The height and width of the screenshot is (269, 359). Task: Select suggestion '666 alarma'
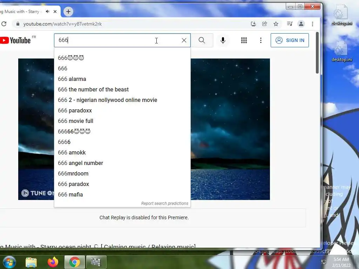(x=122, y=79)
